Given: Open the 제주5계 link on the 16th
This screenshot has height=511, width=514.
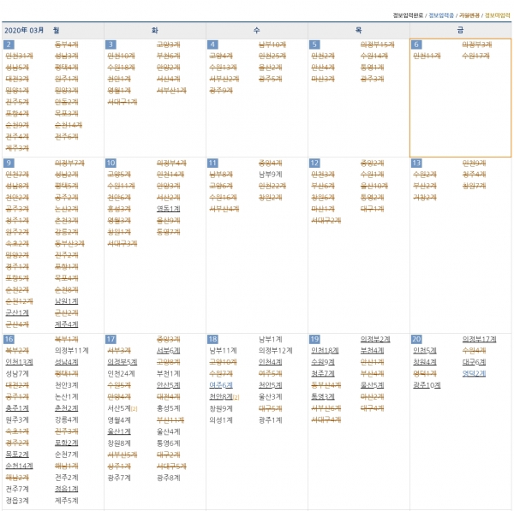Looking at the screenshot, I should (66, 501).
